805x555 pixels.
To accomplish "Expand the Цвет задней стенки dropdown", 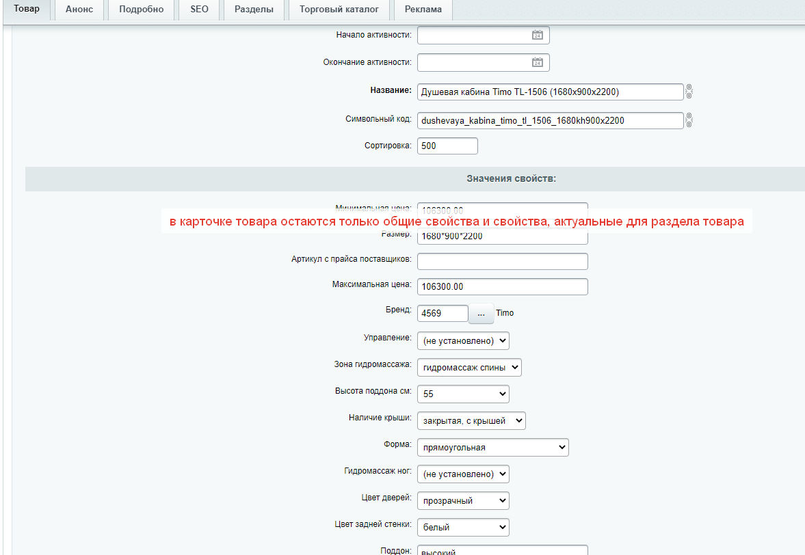I will tap(463, 528).
